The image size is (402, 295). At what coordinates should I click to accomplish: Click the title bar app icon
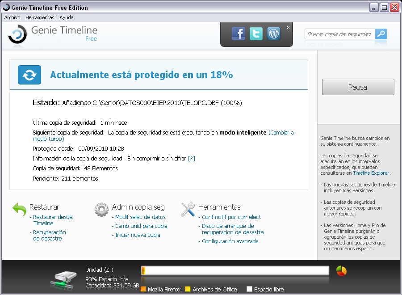click(6, 7)
